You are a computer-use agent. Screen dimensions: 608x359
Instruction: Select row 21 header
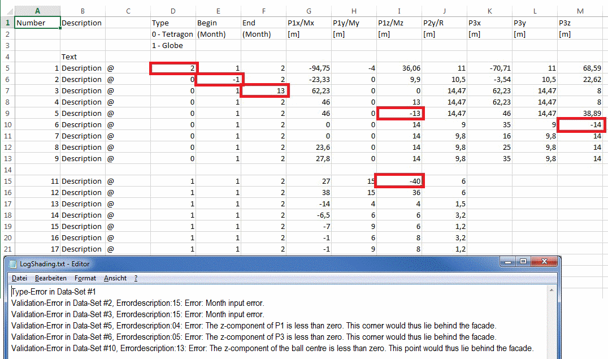pyautogui.click(x=7, y=249)
